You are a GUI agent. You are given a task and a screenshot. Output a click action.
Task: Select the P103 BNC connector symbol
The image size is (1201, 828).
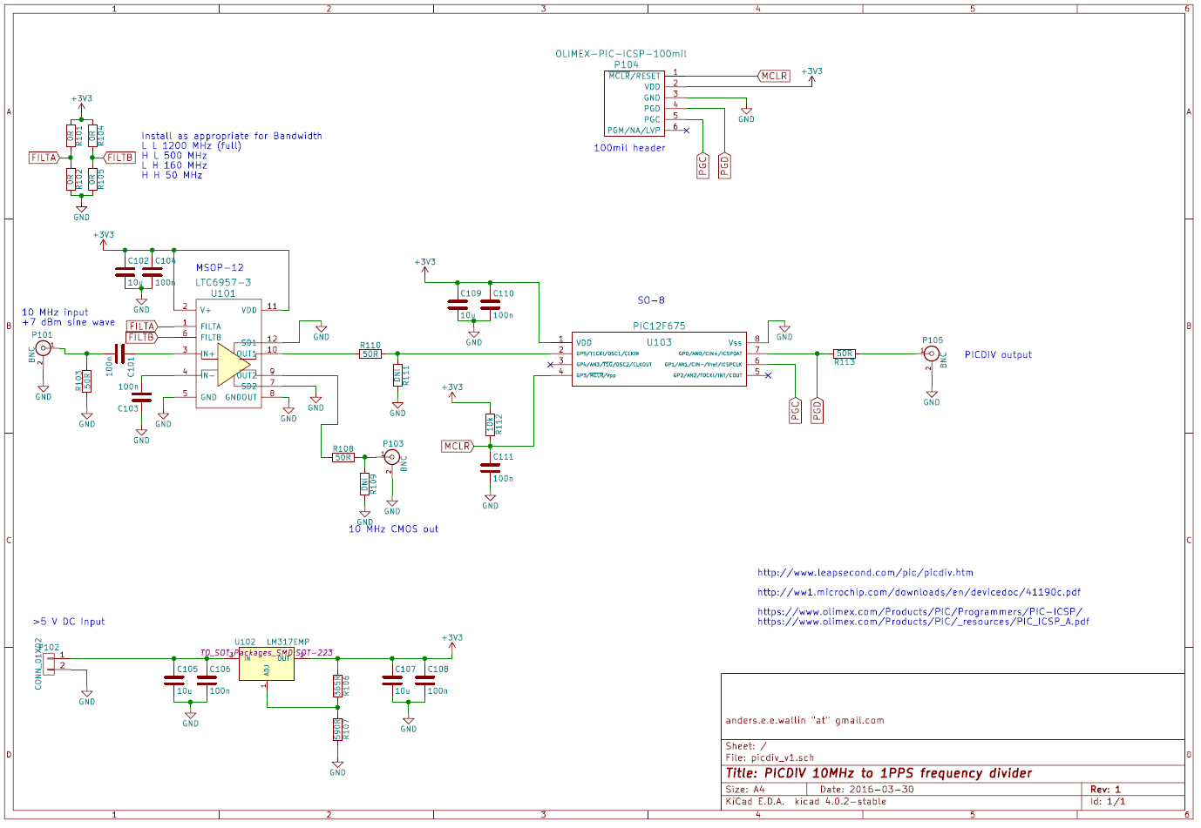392,456
